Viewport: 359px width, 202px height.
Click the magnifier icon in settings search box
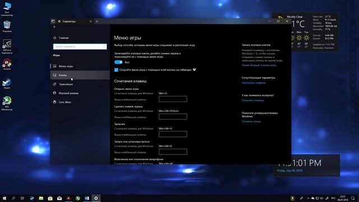tap(104, 47)
